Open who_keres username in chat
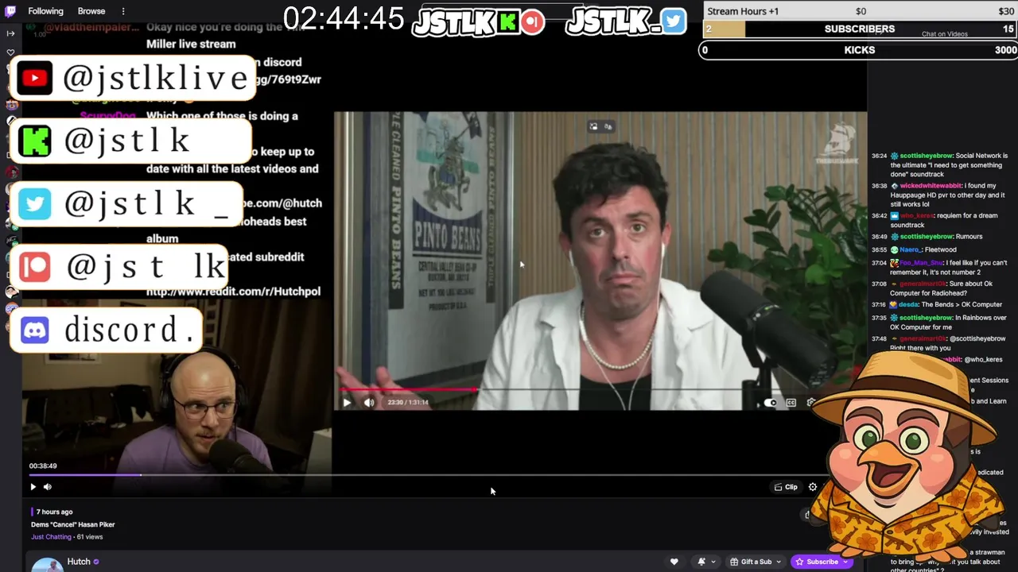Viewport: 1018px width, 572px height. (x=917, y=216)
